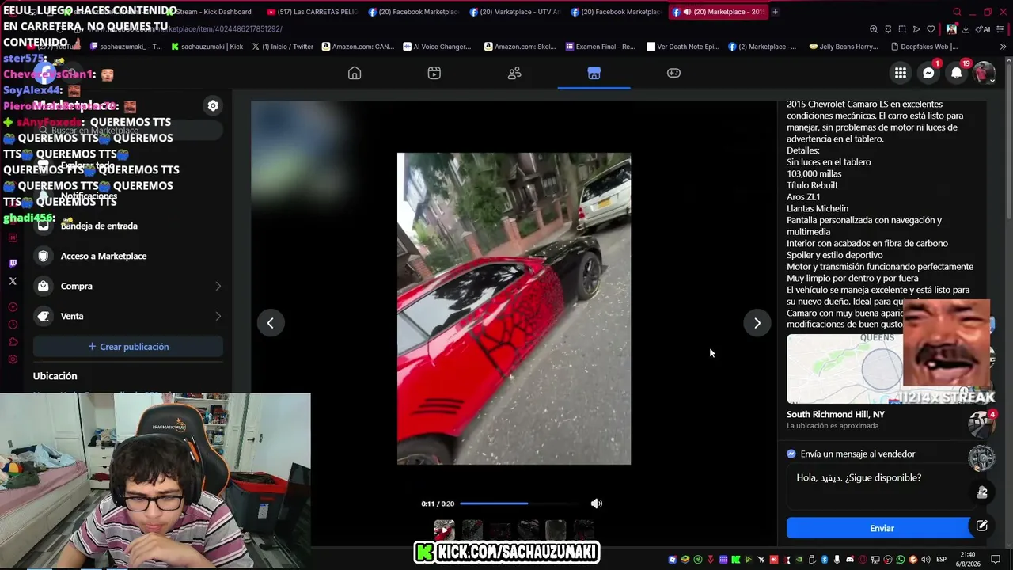Open the browser easy setup menu
Image resolution: width=1013 pixels, height=570 pixels.
point(1002,29)
